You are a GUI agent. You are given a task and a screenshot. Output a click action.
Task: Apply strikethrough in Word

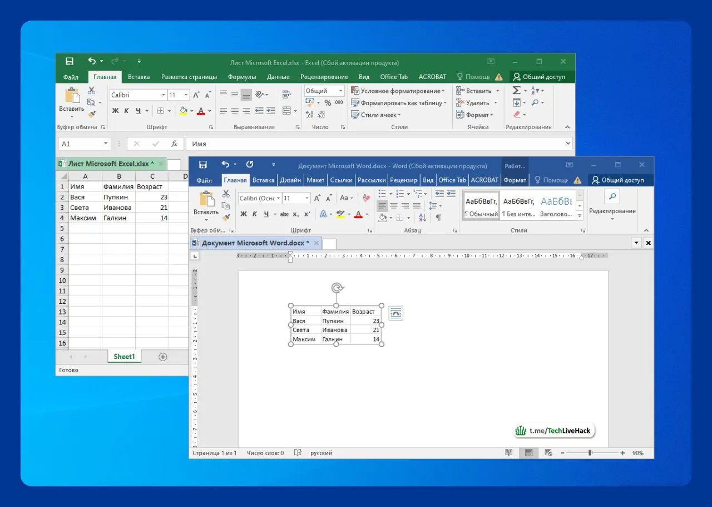[x=284, y=214]
